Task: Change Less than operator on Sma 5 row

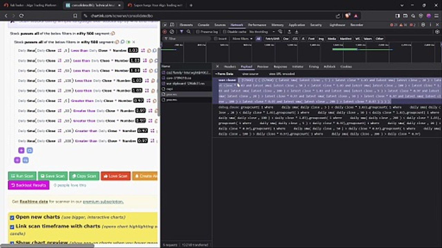Action: [x=80, y=50]
